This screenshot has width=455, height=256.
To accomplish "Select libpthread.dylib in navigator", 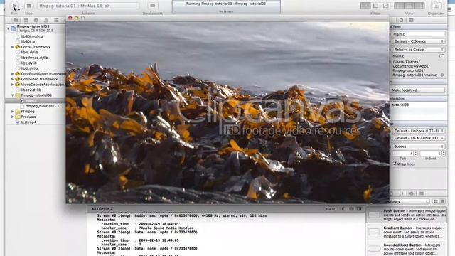I will point(34,58).
